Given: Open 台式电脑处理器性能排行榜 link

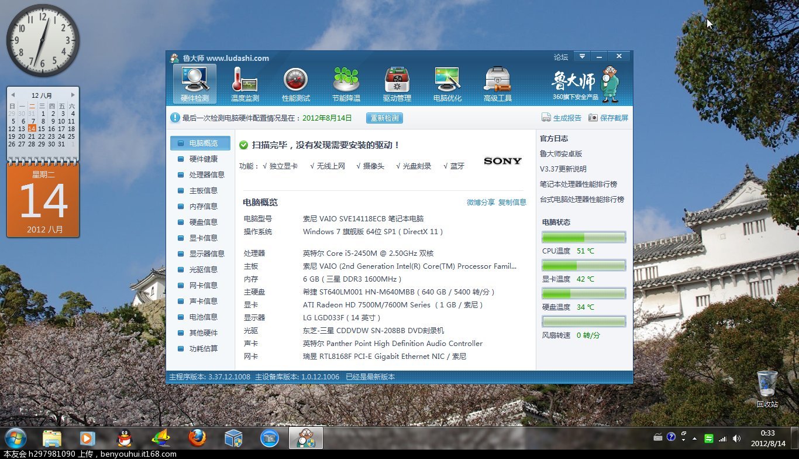Looking at the screenshot, I should coord(582,199).
